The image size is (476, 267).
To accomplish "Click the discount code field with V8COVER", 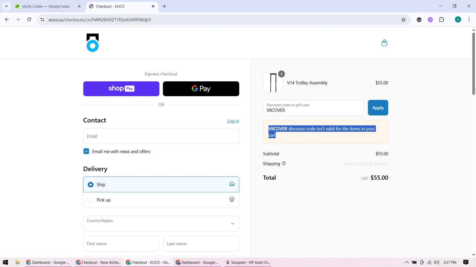I will tap(313, 108).
